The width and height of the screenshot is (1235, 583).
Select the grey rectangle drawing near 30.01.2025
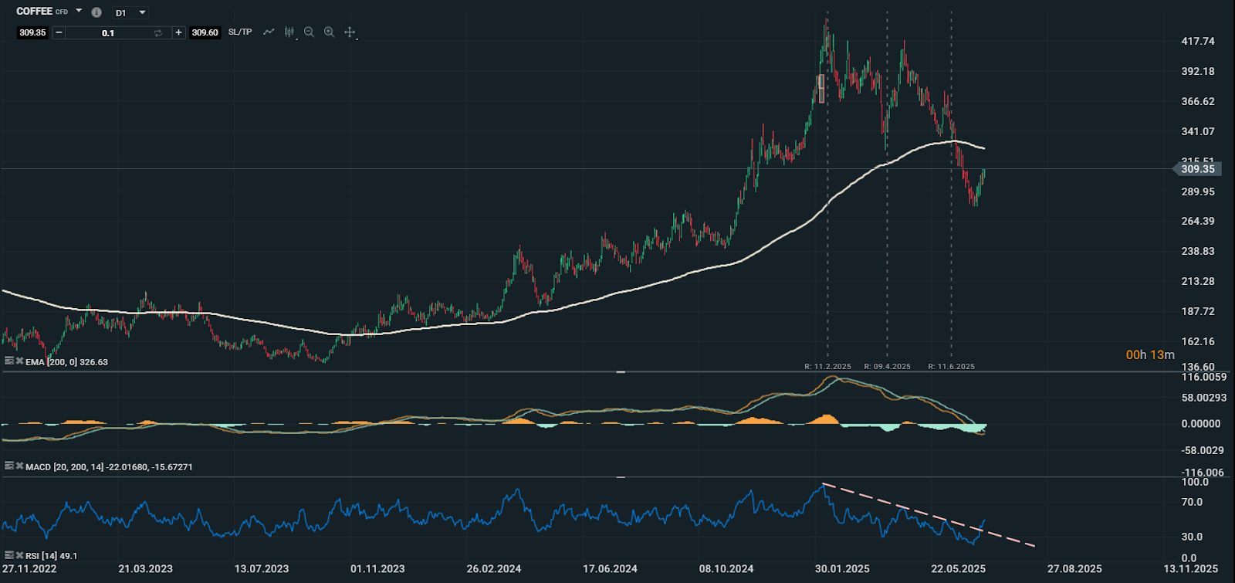(821, 89)
